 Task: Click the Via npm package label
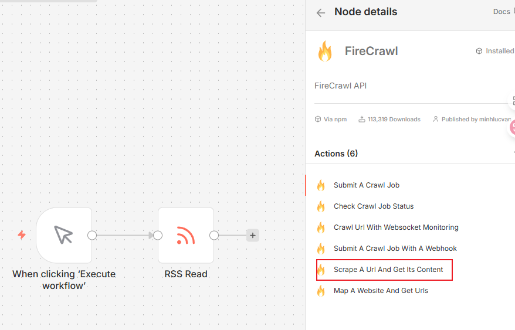pos(331,119)
